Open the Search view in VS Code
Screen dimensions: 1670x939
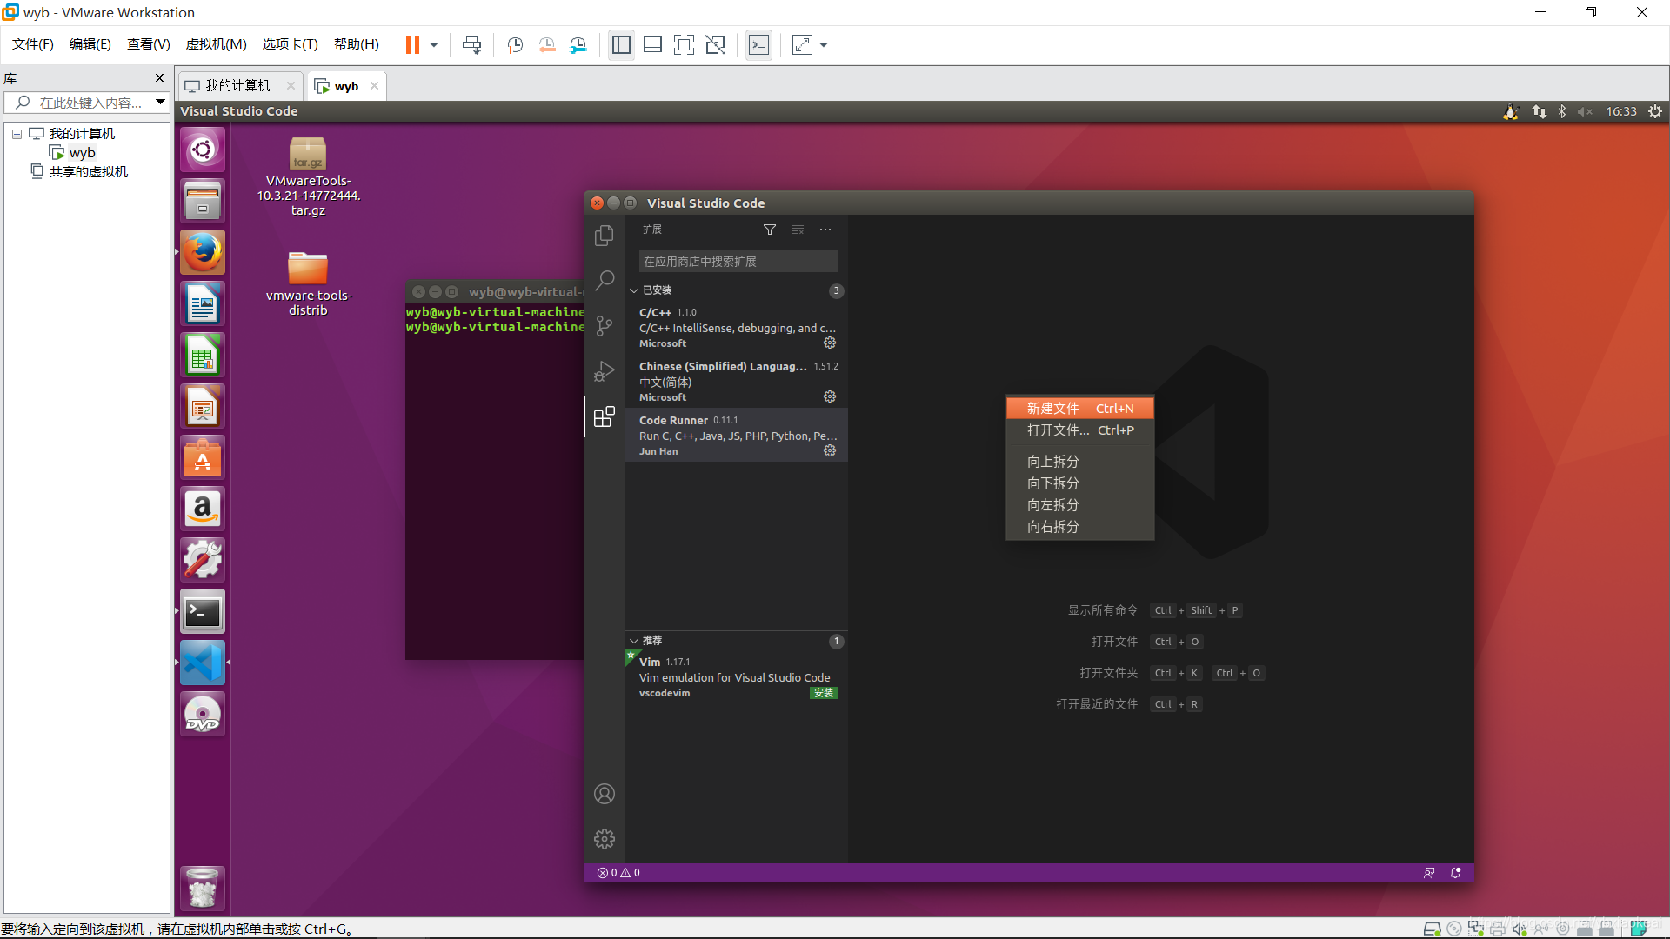(x=604, y=280)
